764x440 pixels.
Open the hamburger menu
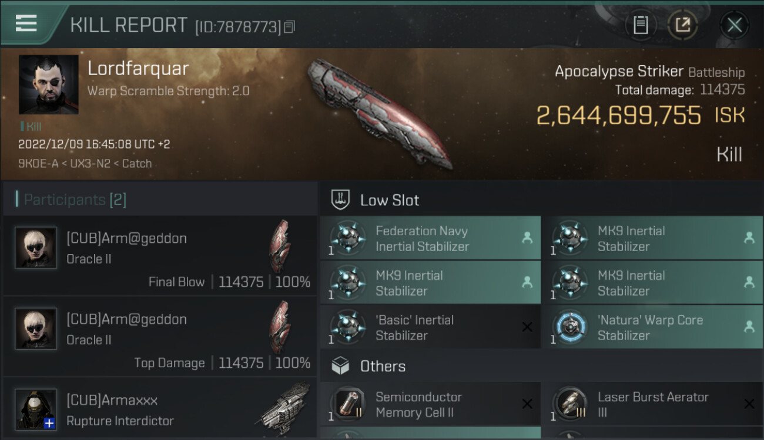pyautogui.click(x=26, y=23)
